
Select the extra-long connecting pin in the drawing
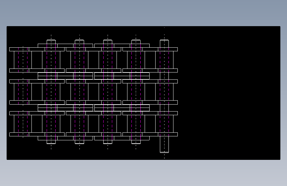[165, 96]
